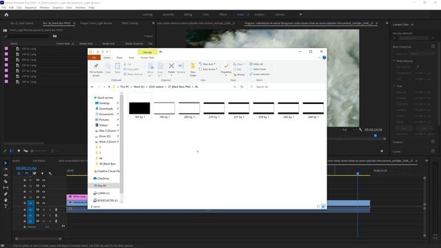Viewport: 441px width, 248px height.
Task: Select the Hand tool
Action: pos(6,200)
